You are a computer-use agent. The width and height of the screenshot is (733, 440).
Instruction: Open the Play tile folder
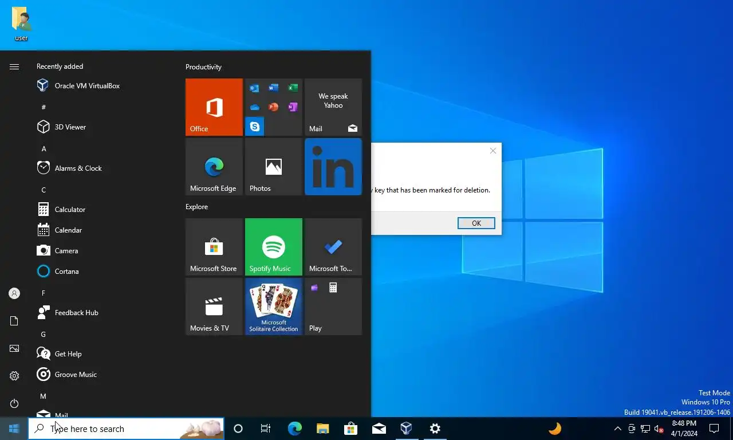(x=333, y=307)
